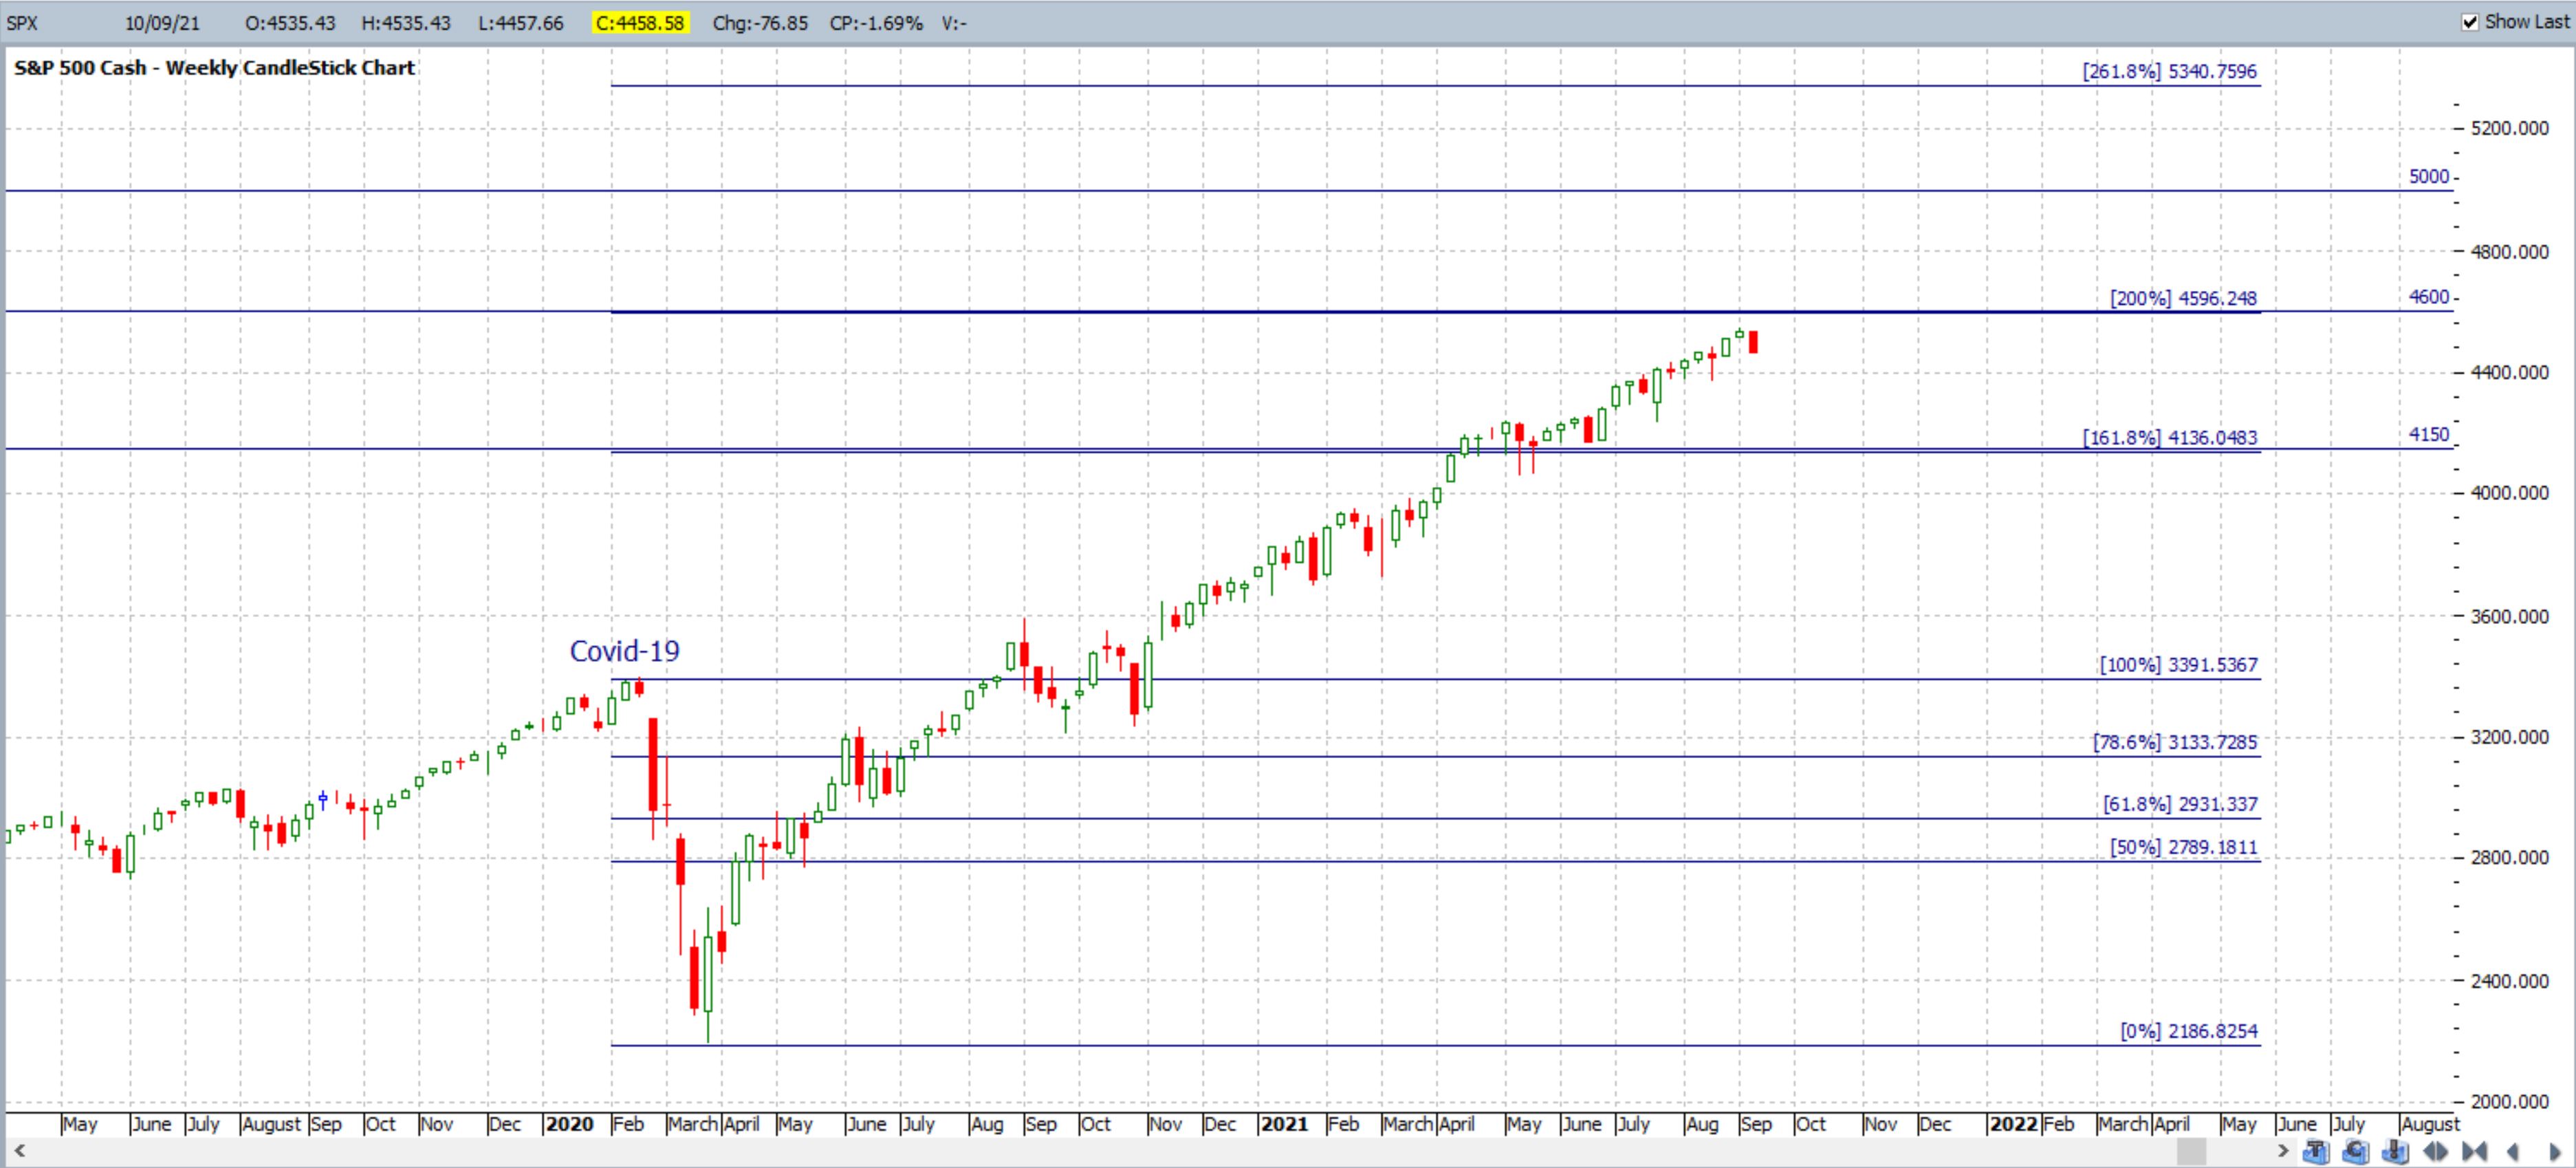The height and width of the screenshot is (1168, 2576).
Task: Click the high value H:4535.43
Action: click(406, 23)
